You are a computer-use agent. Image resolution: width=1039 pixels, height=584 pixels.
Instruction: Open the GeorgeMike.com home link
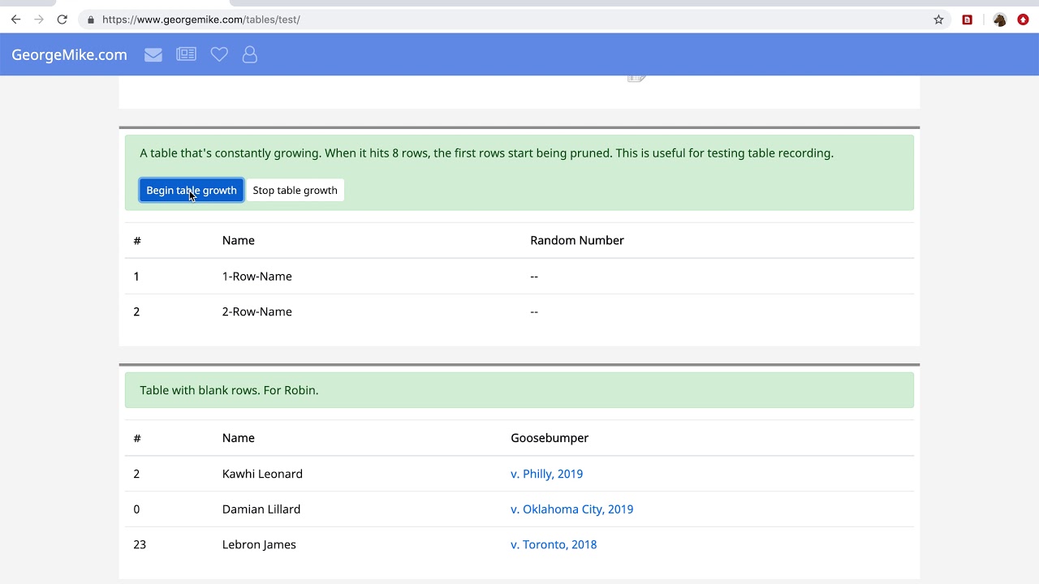69,54
